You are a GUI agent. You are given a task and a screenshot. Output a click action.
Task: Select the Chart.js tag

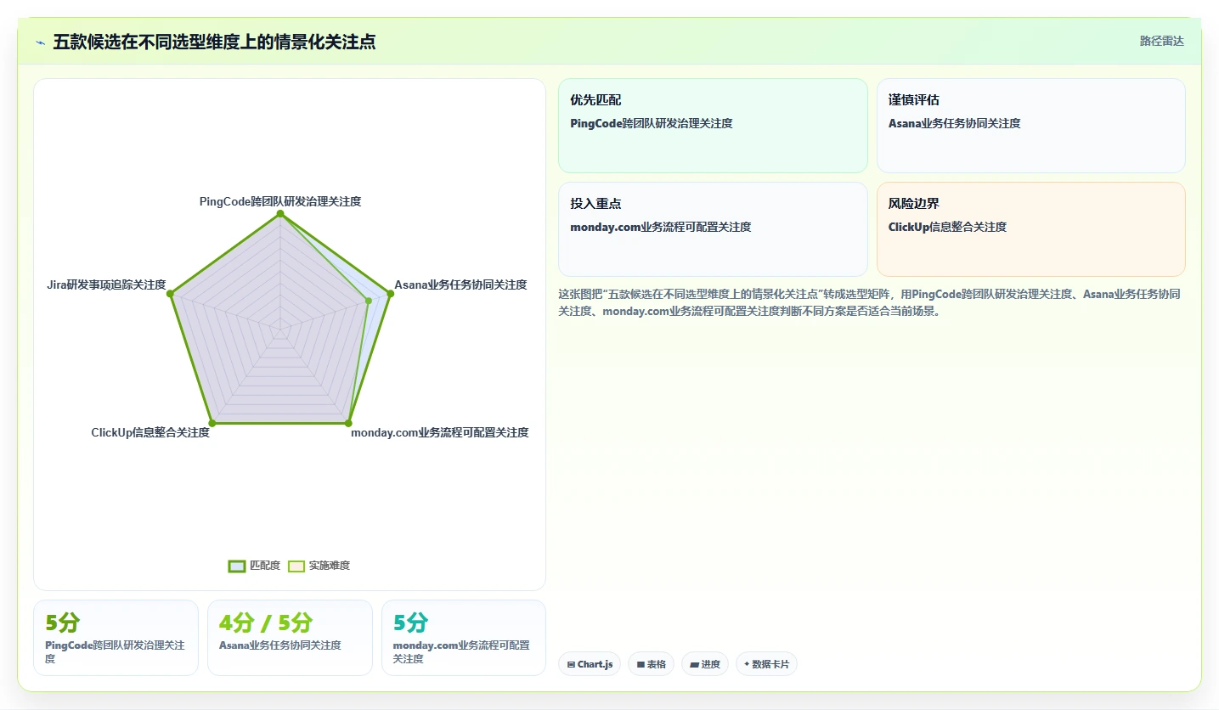click(590, 664)
